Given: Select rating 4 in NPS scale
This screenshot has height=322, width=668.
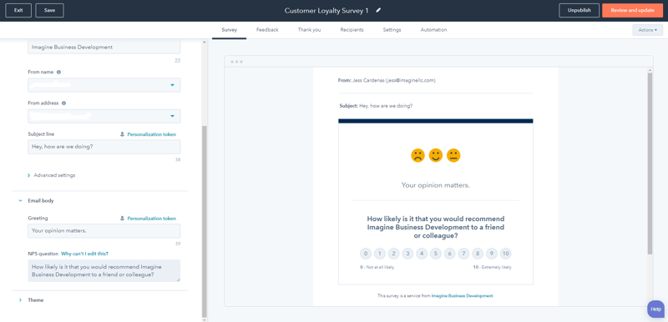Looking at the screenshot, I should (422, 254).
